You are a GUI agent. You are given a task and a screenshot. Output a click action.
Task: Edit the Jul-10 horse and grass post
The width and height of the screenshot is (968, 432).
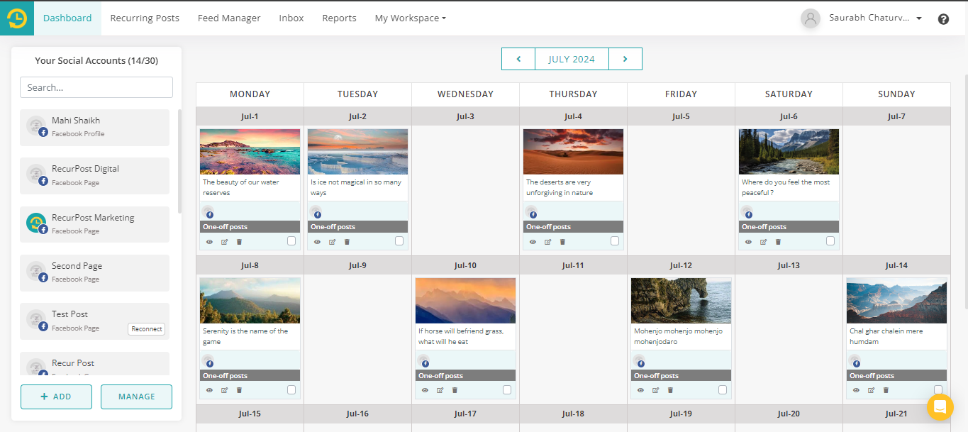coord(440,390)
